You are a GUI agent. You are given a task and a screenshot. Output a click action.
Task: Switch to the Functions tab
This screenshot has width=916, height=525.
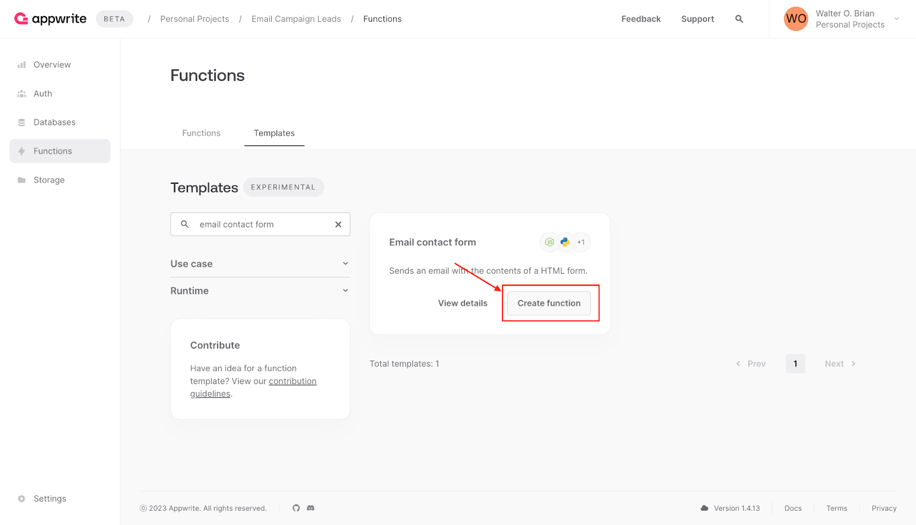pos(202,133)
